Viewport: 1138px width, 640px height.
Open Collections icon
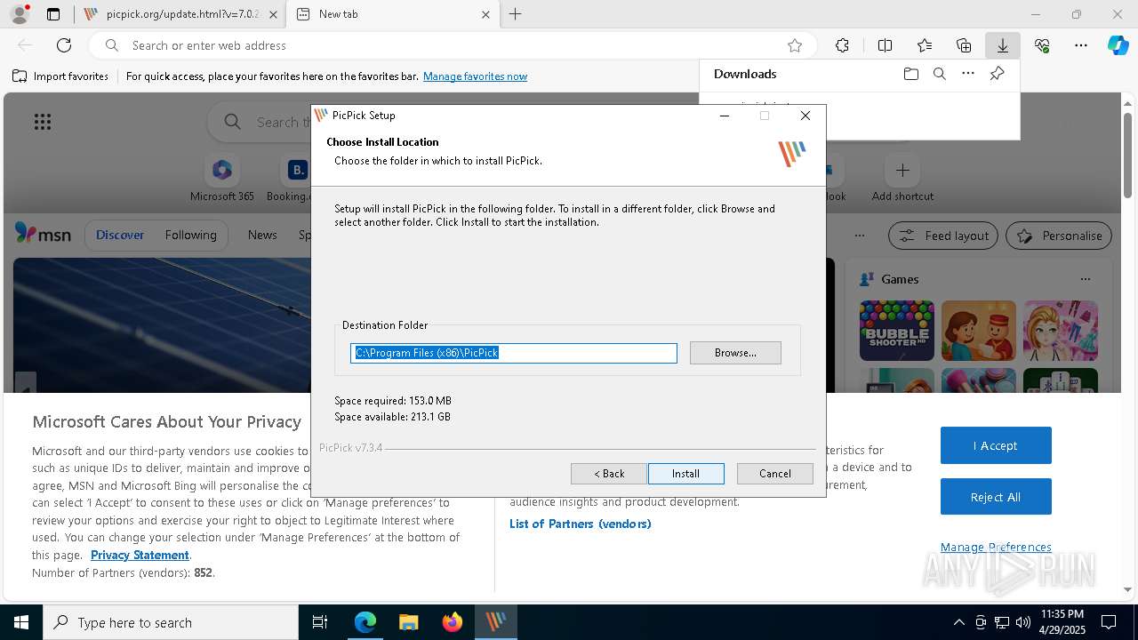[x=964, y=45]
